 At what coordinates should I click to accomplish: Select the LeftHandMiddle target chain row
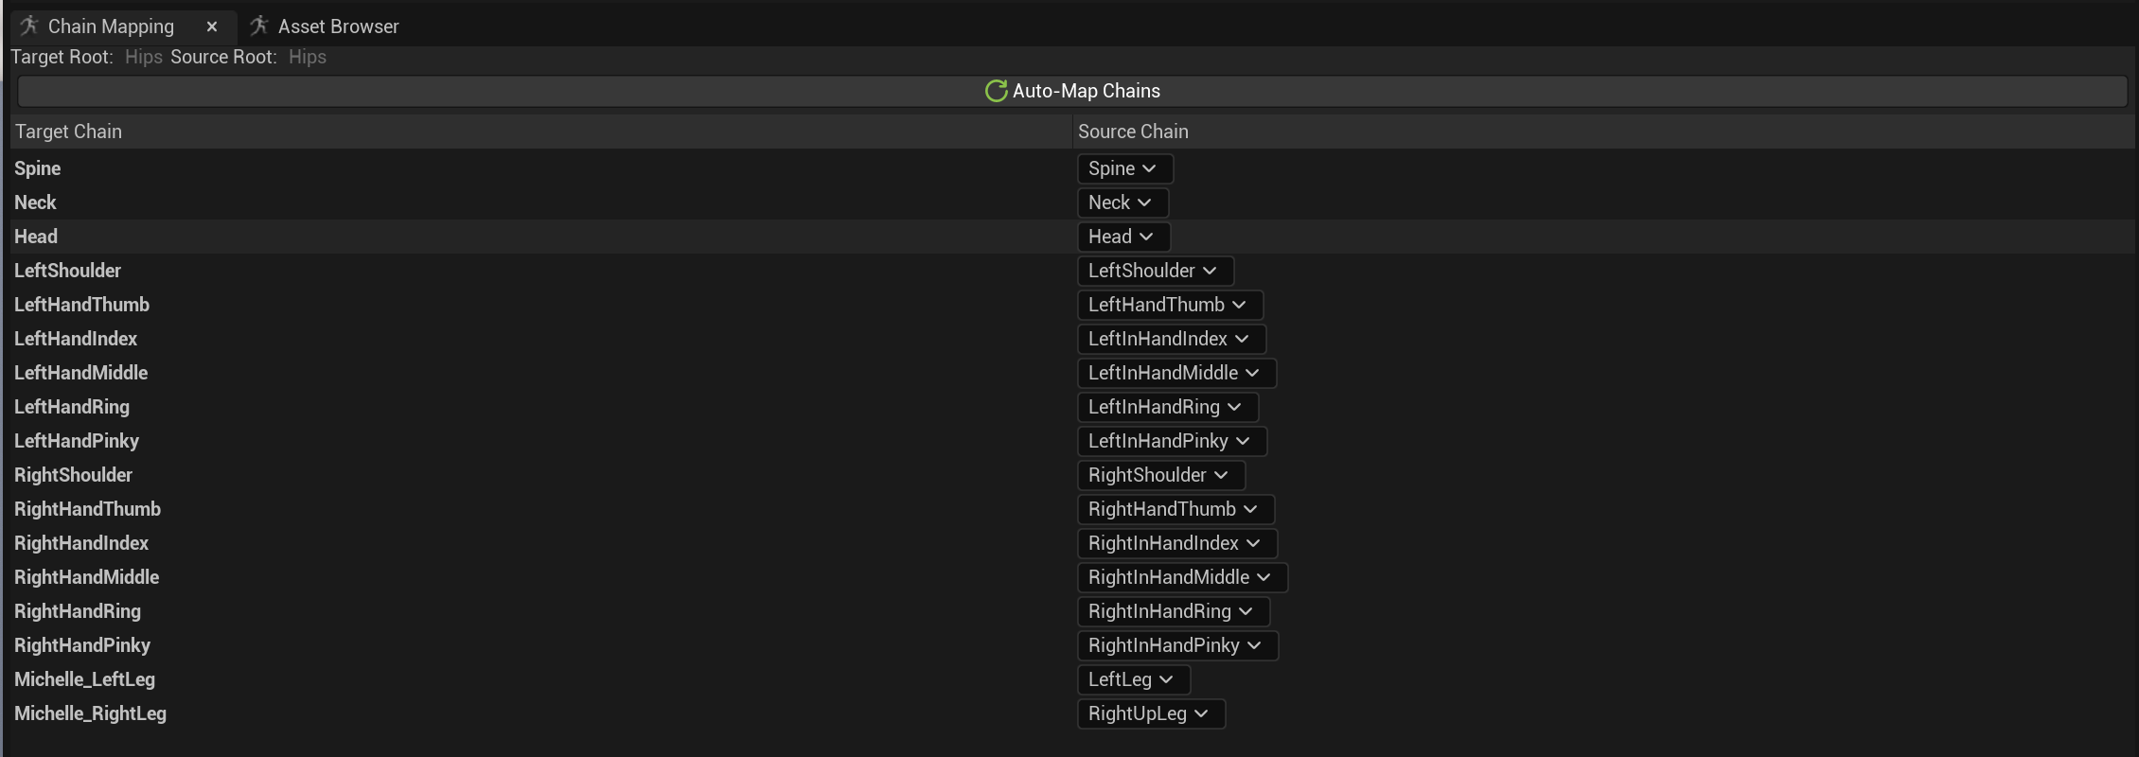[x=1072, y=373]
